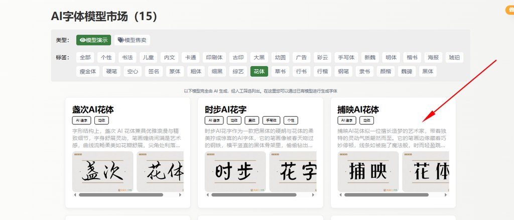
Task: Click horizontal scrollbar in 时步AI花字 card
Action: click(x=253, y=195)
